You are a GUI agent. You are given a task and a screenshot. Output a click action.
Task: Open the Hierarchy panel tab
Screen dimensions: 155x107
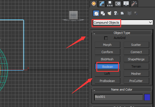(x=110, y=4)
